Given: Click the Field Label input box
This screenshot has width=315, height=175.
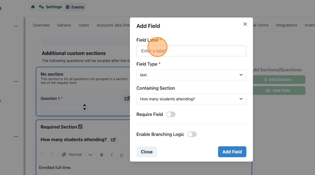Looking at the screenshot, I should click(x=191, y=51).
